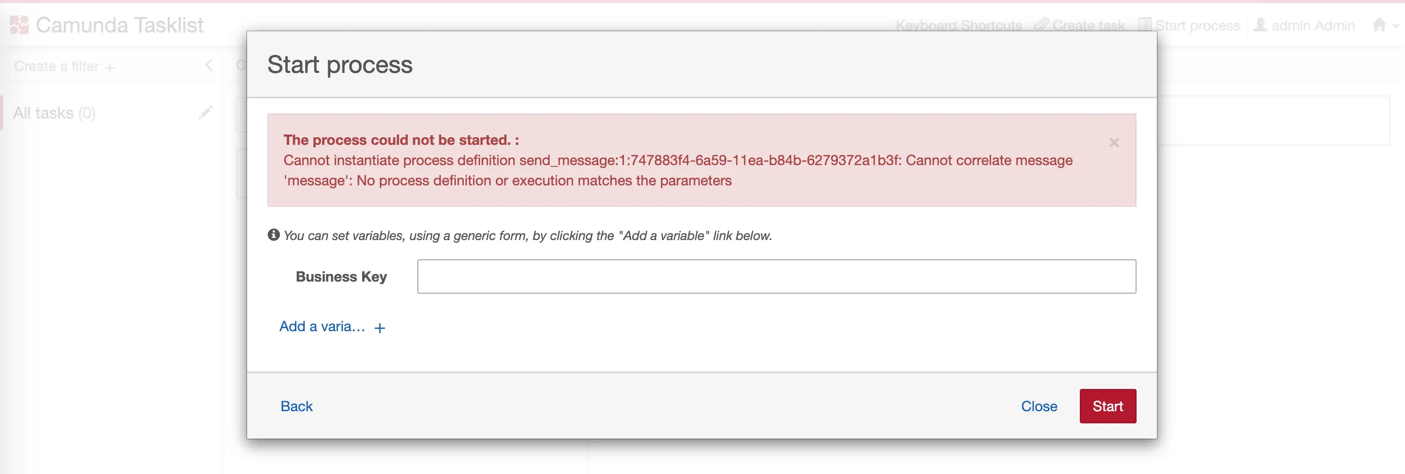Click the Start process list icon

pos(1145,24)
